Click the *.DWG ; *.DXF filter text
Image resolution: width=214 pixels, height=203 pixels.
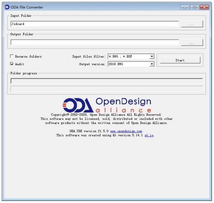coord(120,56)
